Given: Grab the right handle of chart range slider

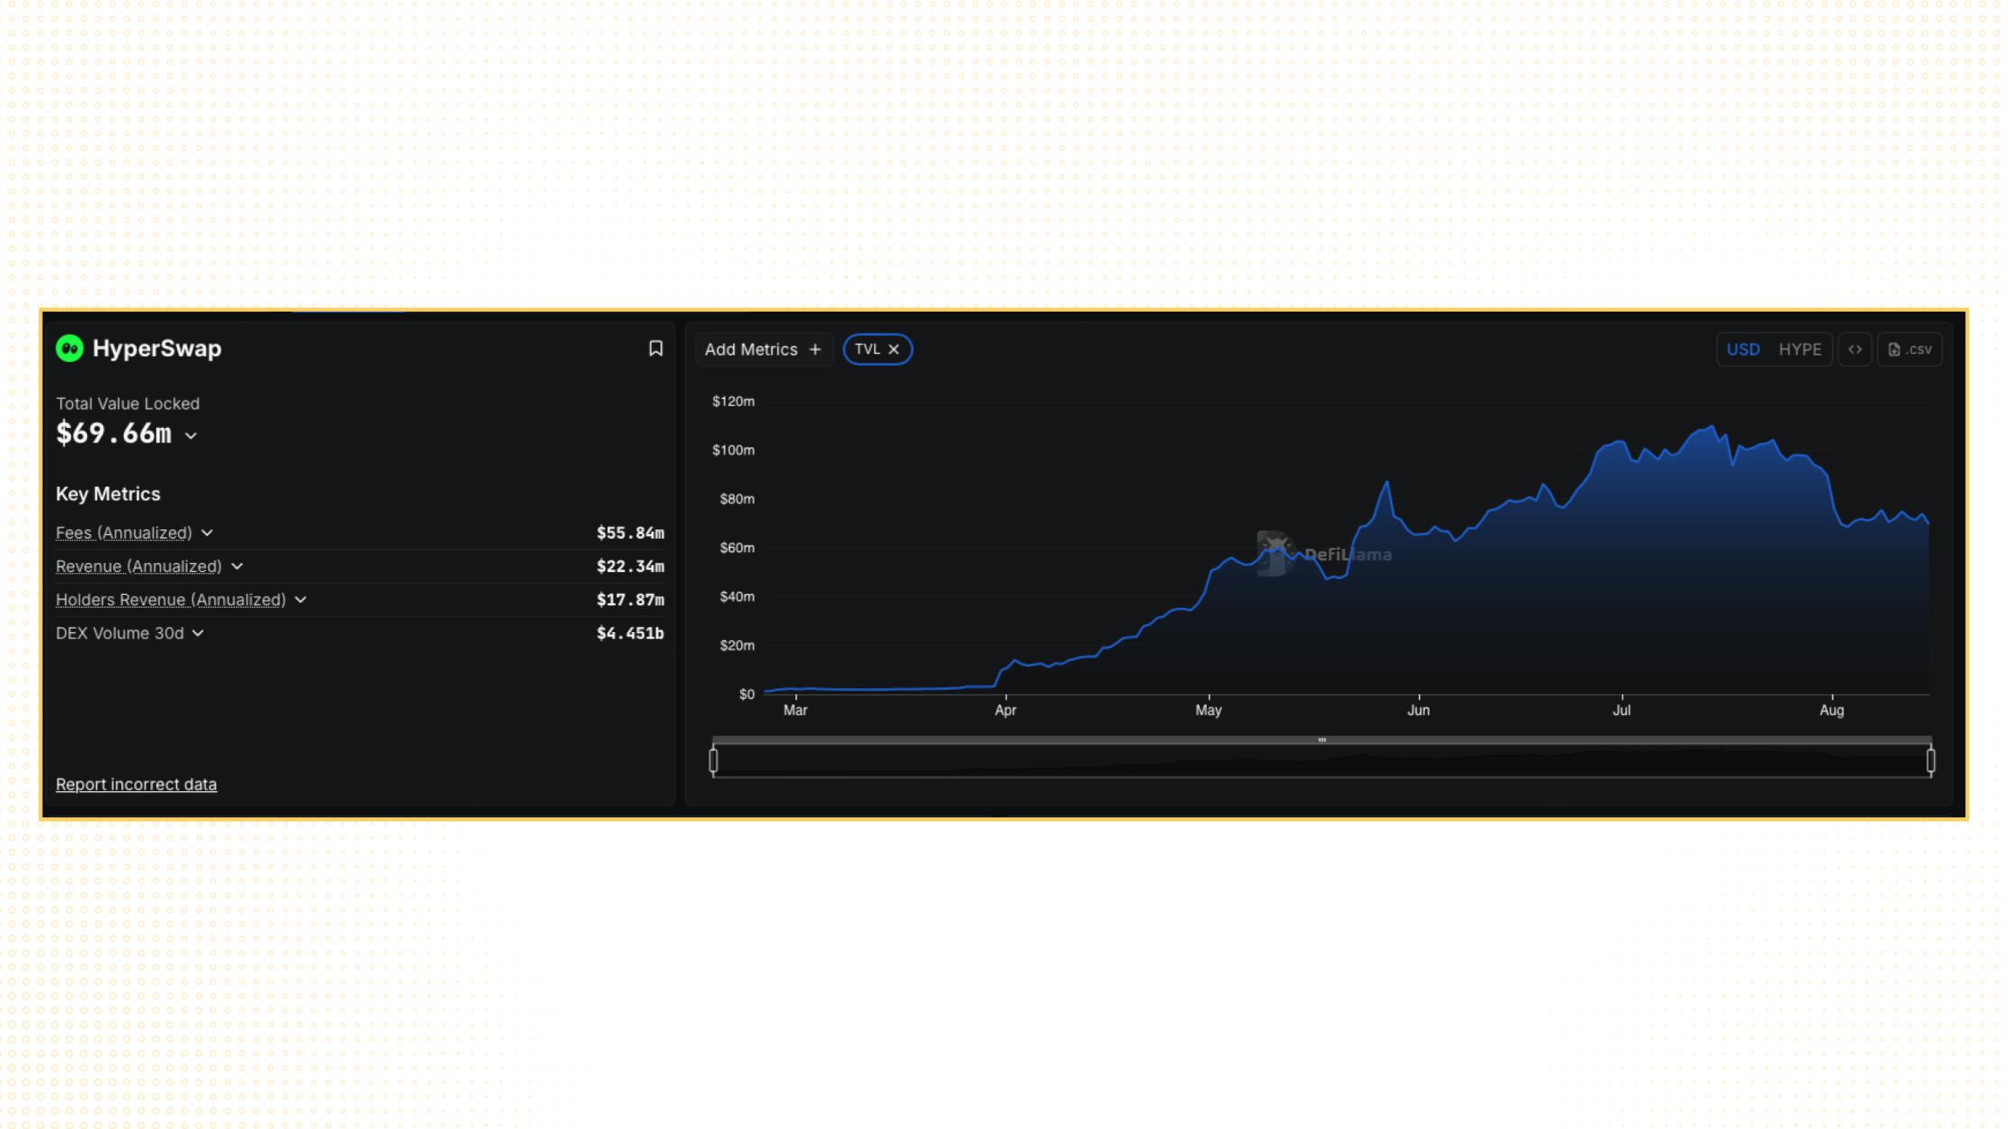Looking at the screenshot, I should pos(1931,760).
